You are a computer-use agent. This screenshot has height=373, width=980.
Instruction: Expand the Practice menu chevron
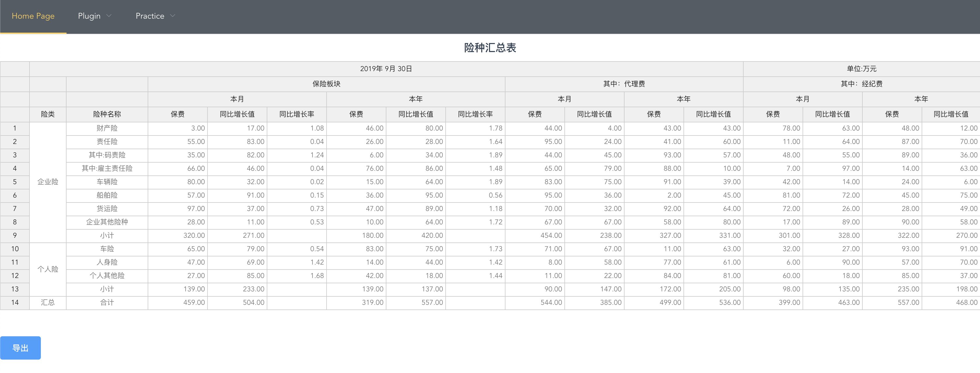pyautogui.click(x=173, y=16)
